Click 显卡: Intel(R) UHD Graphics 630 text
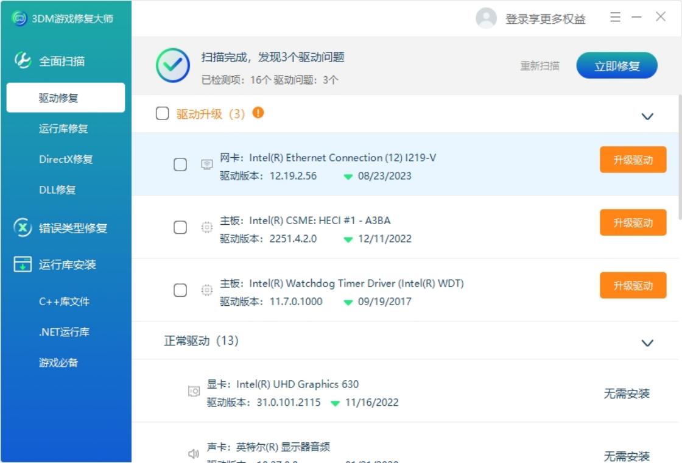The image size is (682, 463). (x=283, y=384)
